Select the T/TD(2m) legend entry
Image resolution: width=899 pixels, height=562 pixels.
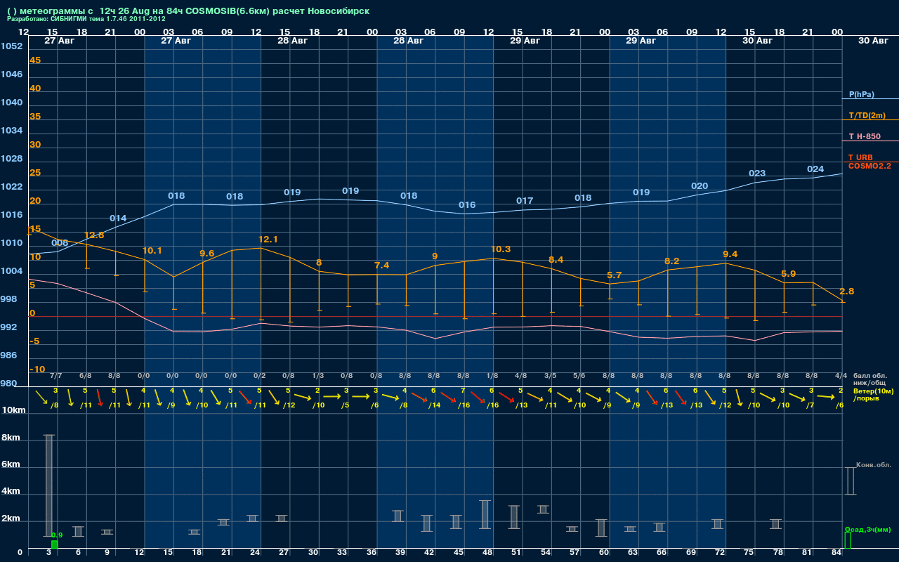(867, 115)
